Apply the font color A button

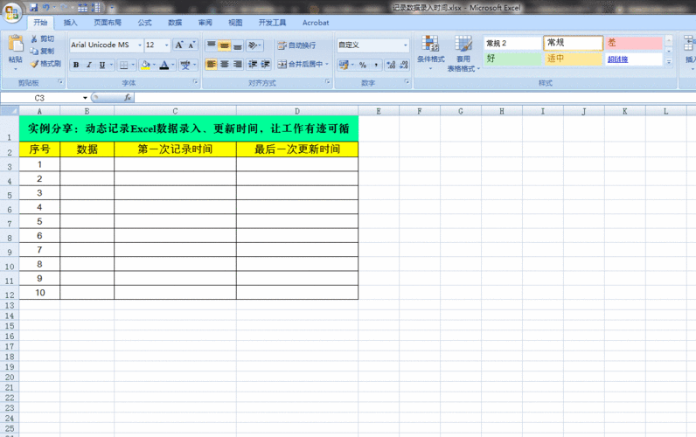coord(164,65)
